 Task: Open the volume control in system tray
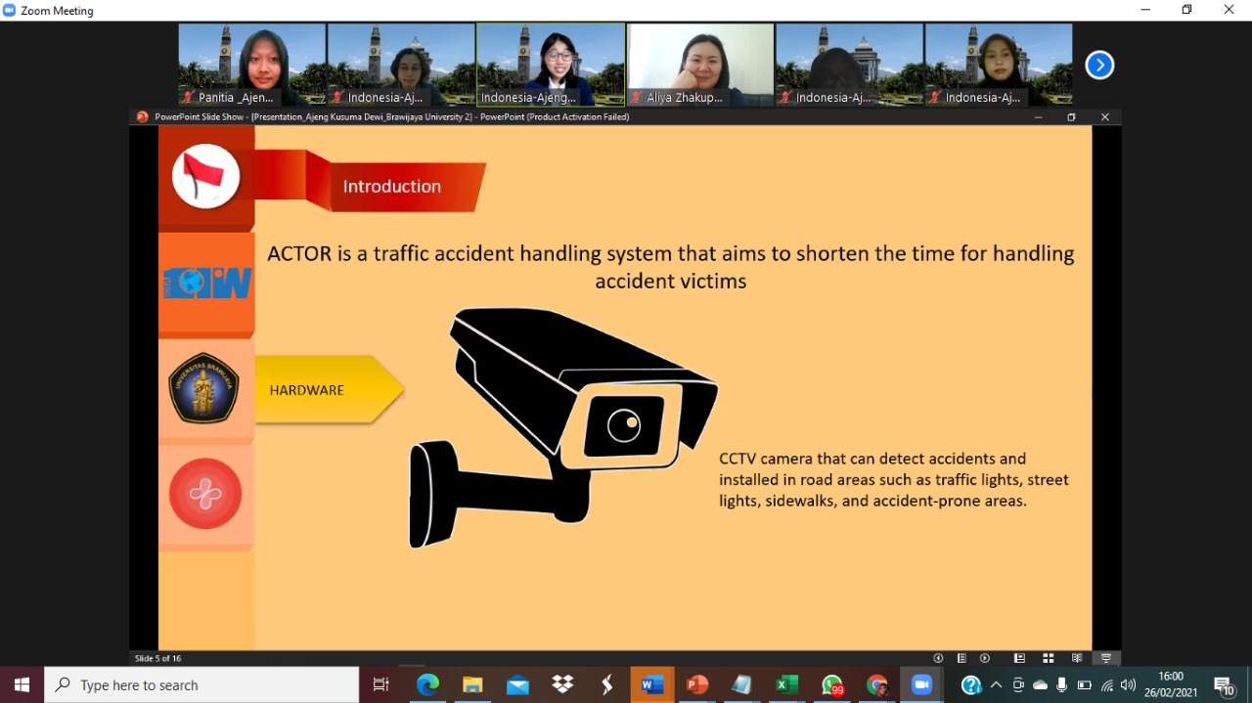[x=1128, y=685]
